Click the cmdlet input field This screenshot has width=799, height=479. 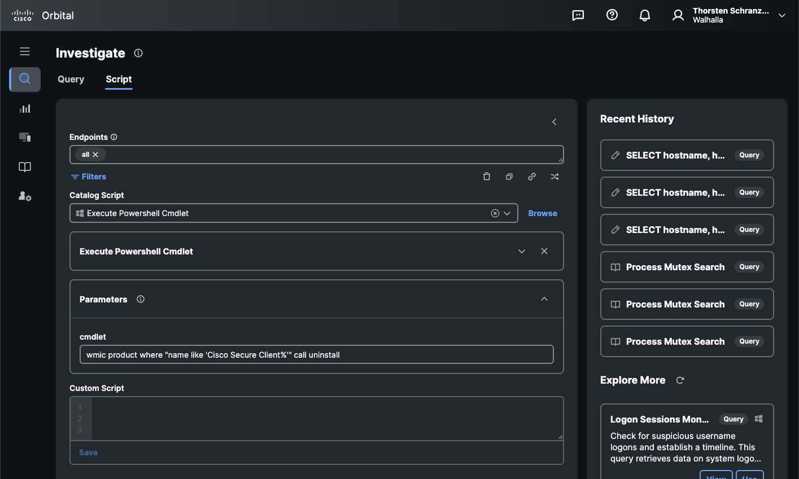[316, 355]
